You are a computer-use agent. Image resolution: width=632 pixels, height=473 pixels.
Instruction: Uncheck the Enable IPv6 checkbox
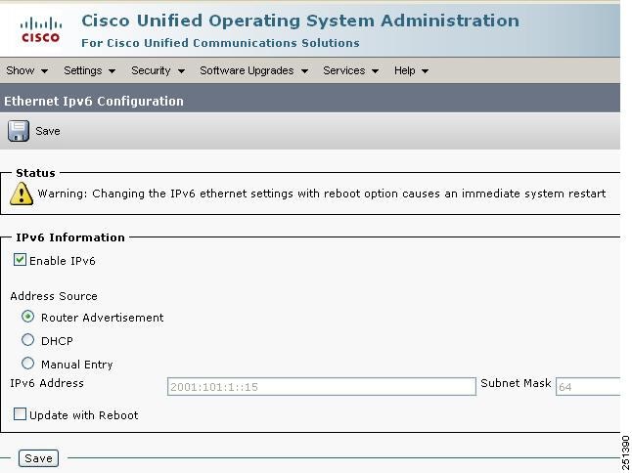point(20,260)
